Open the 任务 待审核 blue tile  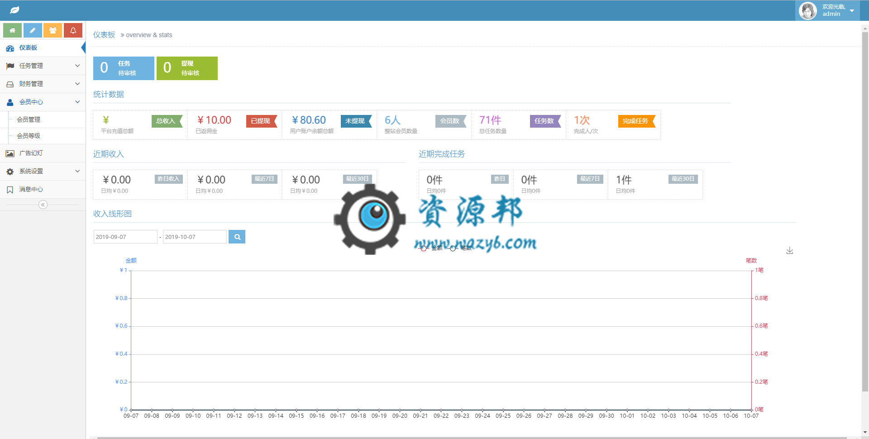124,68
